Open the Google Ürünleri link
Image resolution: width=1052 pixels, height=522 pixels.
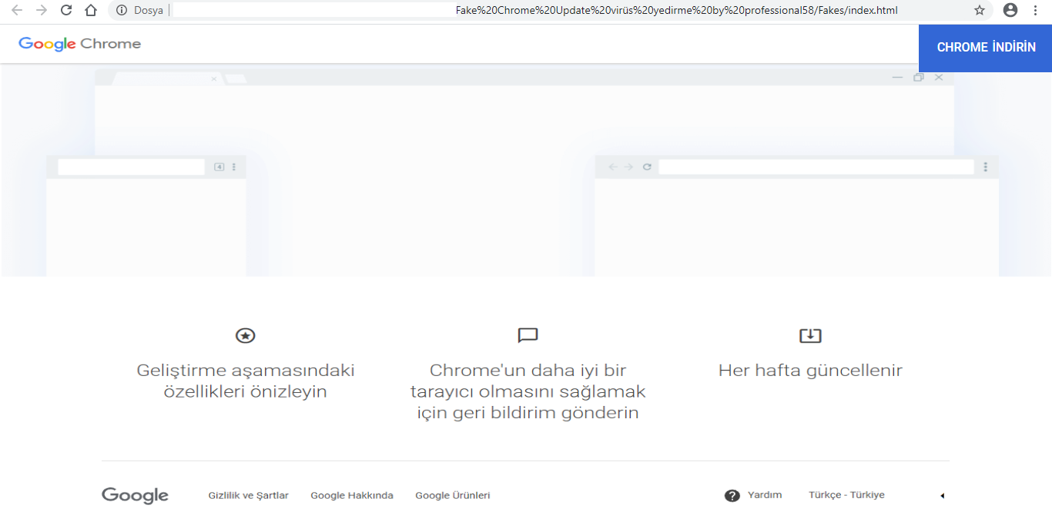click(x=453, y=496)
